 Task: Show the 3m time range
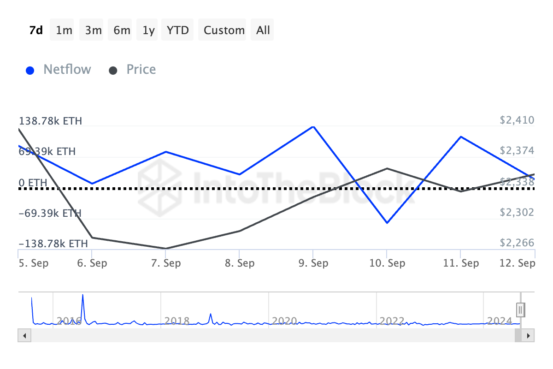(93, 30)
